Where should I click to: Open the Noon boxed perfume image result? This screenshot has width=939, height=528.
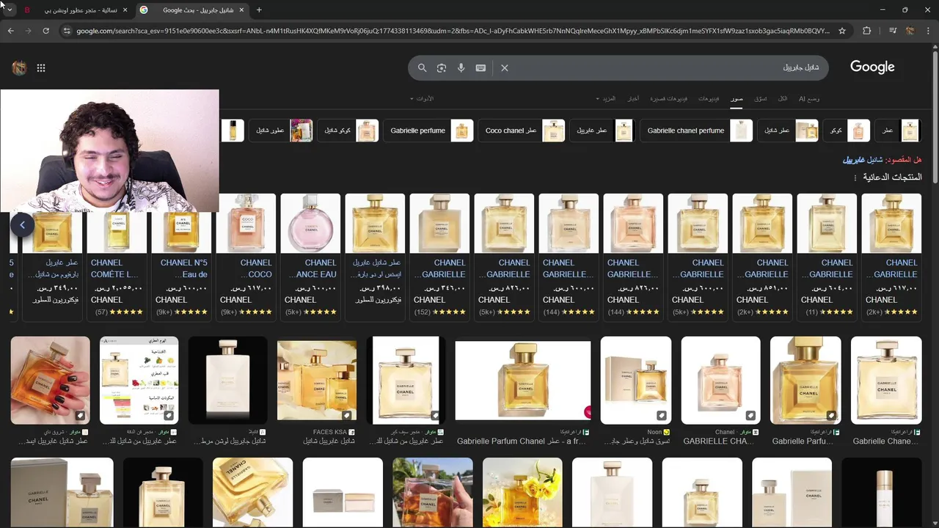pos(635,380)
